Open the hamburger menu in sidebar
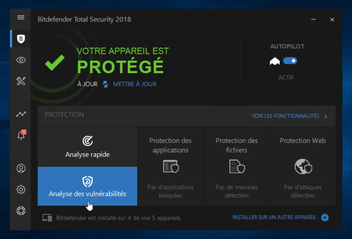Viewport: 352px width, 239px height. [21, 18]
